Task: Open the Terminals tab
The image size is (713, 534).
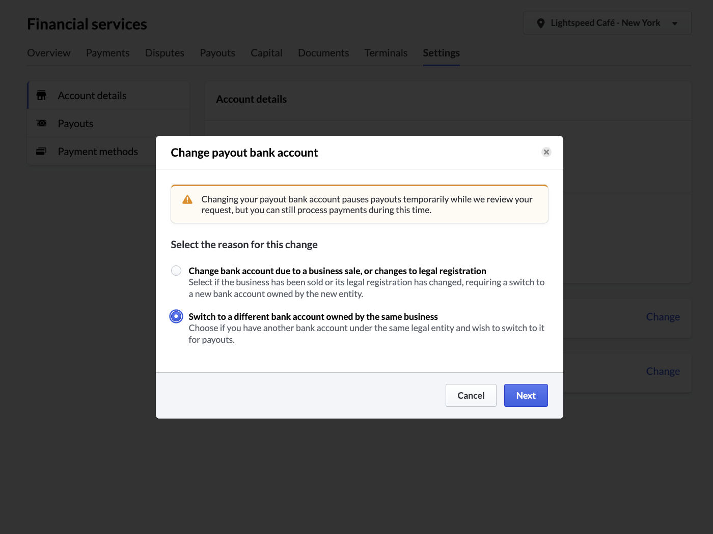Action: click(386, 53)
